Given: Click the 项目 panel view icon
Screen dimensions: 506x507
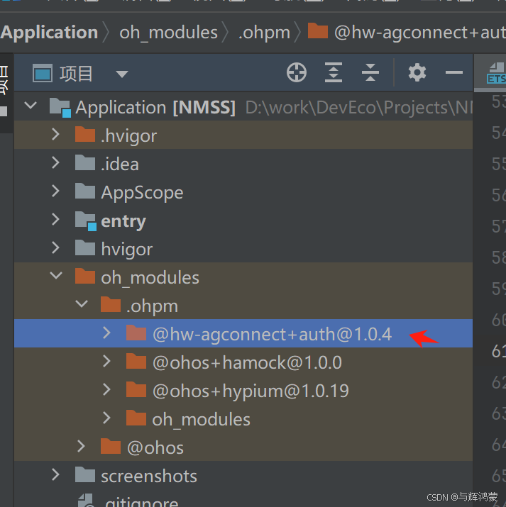Looking at the screenshot, I should [43, 73].
